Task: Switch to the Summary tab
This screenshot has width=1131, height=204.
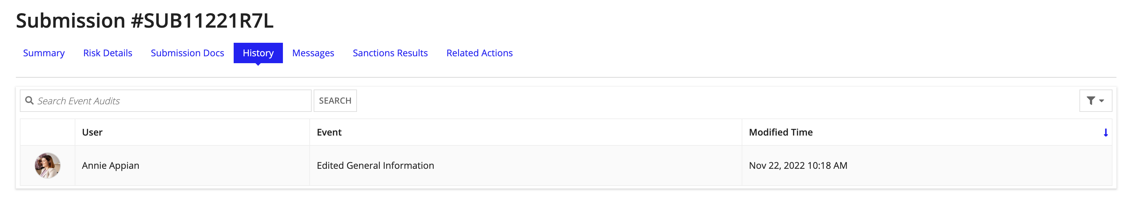Action: coord(44,53)
